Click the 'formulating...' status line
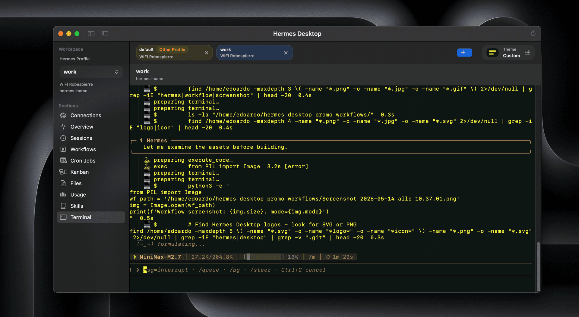Screen dimensions: 579x317 pos(171,244)
